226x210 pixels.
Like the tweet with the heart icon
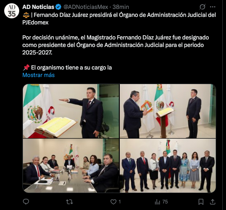pos(113,202)
